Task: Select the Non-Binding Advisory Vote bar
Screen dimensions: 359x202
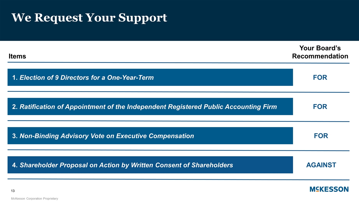Action: 150,136
